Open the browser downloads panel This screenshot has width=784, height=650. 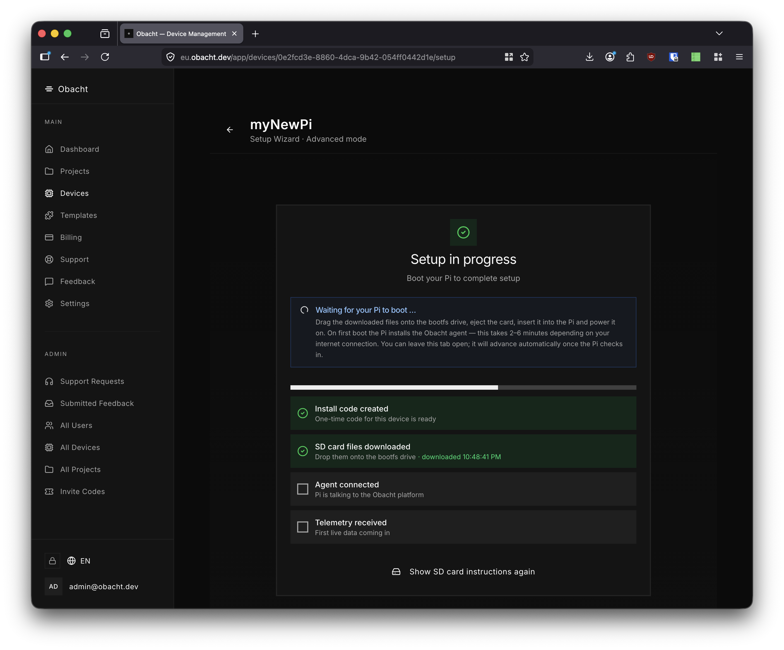tap(590, 57)
